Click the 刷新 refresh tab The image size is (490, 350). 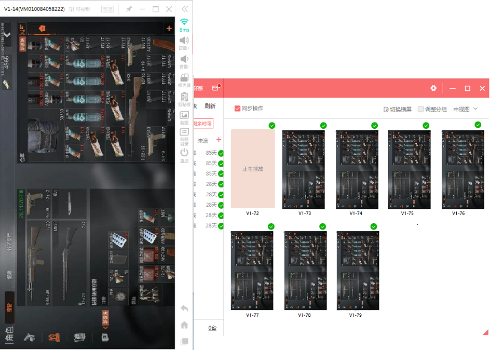point(210,106)
